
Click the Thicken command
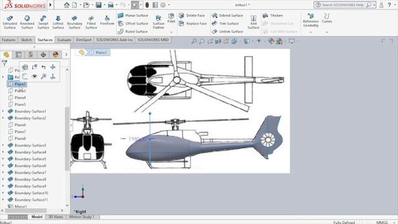pos(273,16)
